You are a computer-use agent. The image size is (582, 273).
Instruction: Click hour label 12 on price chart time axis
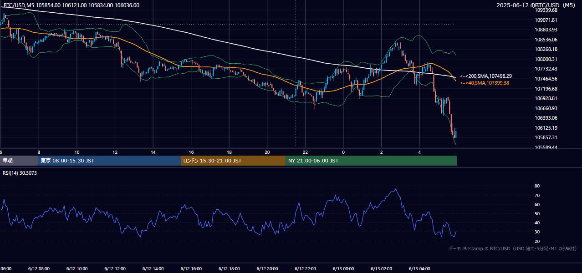click(x=115, y=152)
